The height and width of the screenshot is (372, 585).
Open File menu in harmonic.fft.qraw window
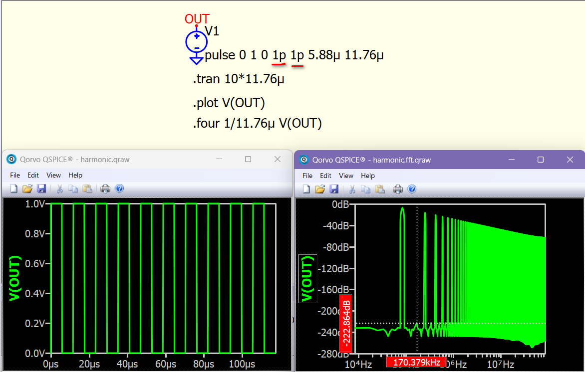tap(307, 176)
